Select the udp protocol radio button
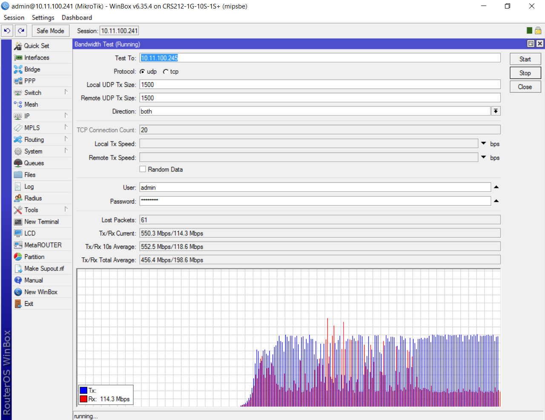Image resolution: width=545 pixels, height=420 pixels. pos(142,72)
